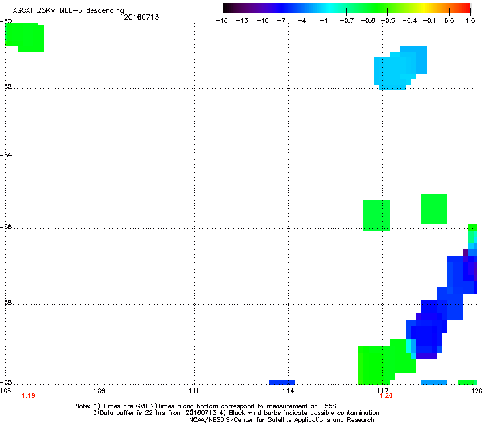Click the light blue bar at -60 right of 117

point(434,382)
